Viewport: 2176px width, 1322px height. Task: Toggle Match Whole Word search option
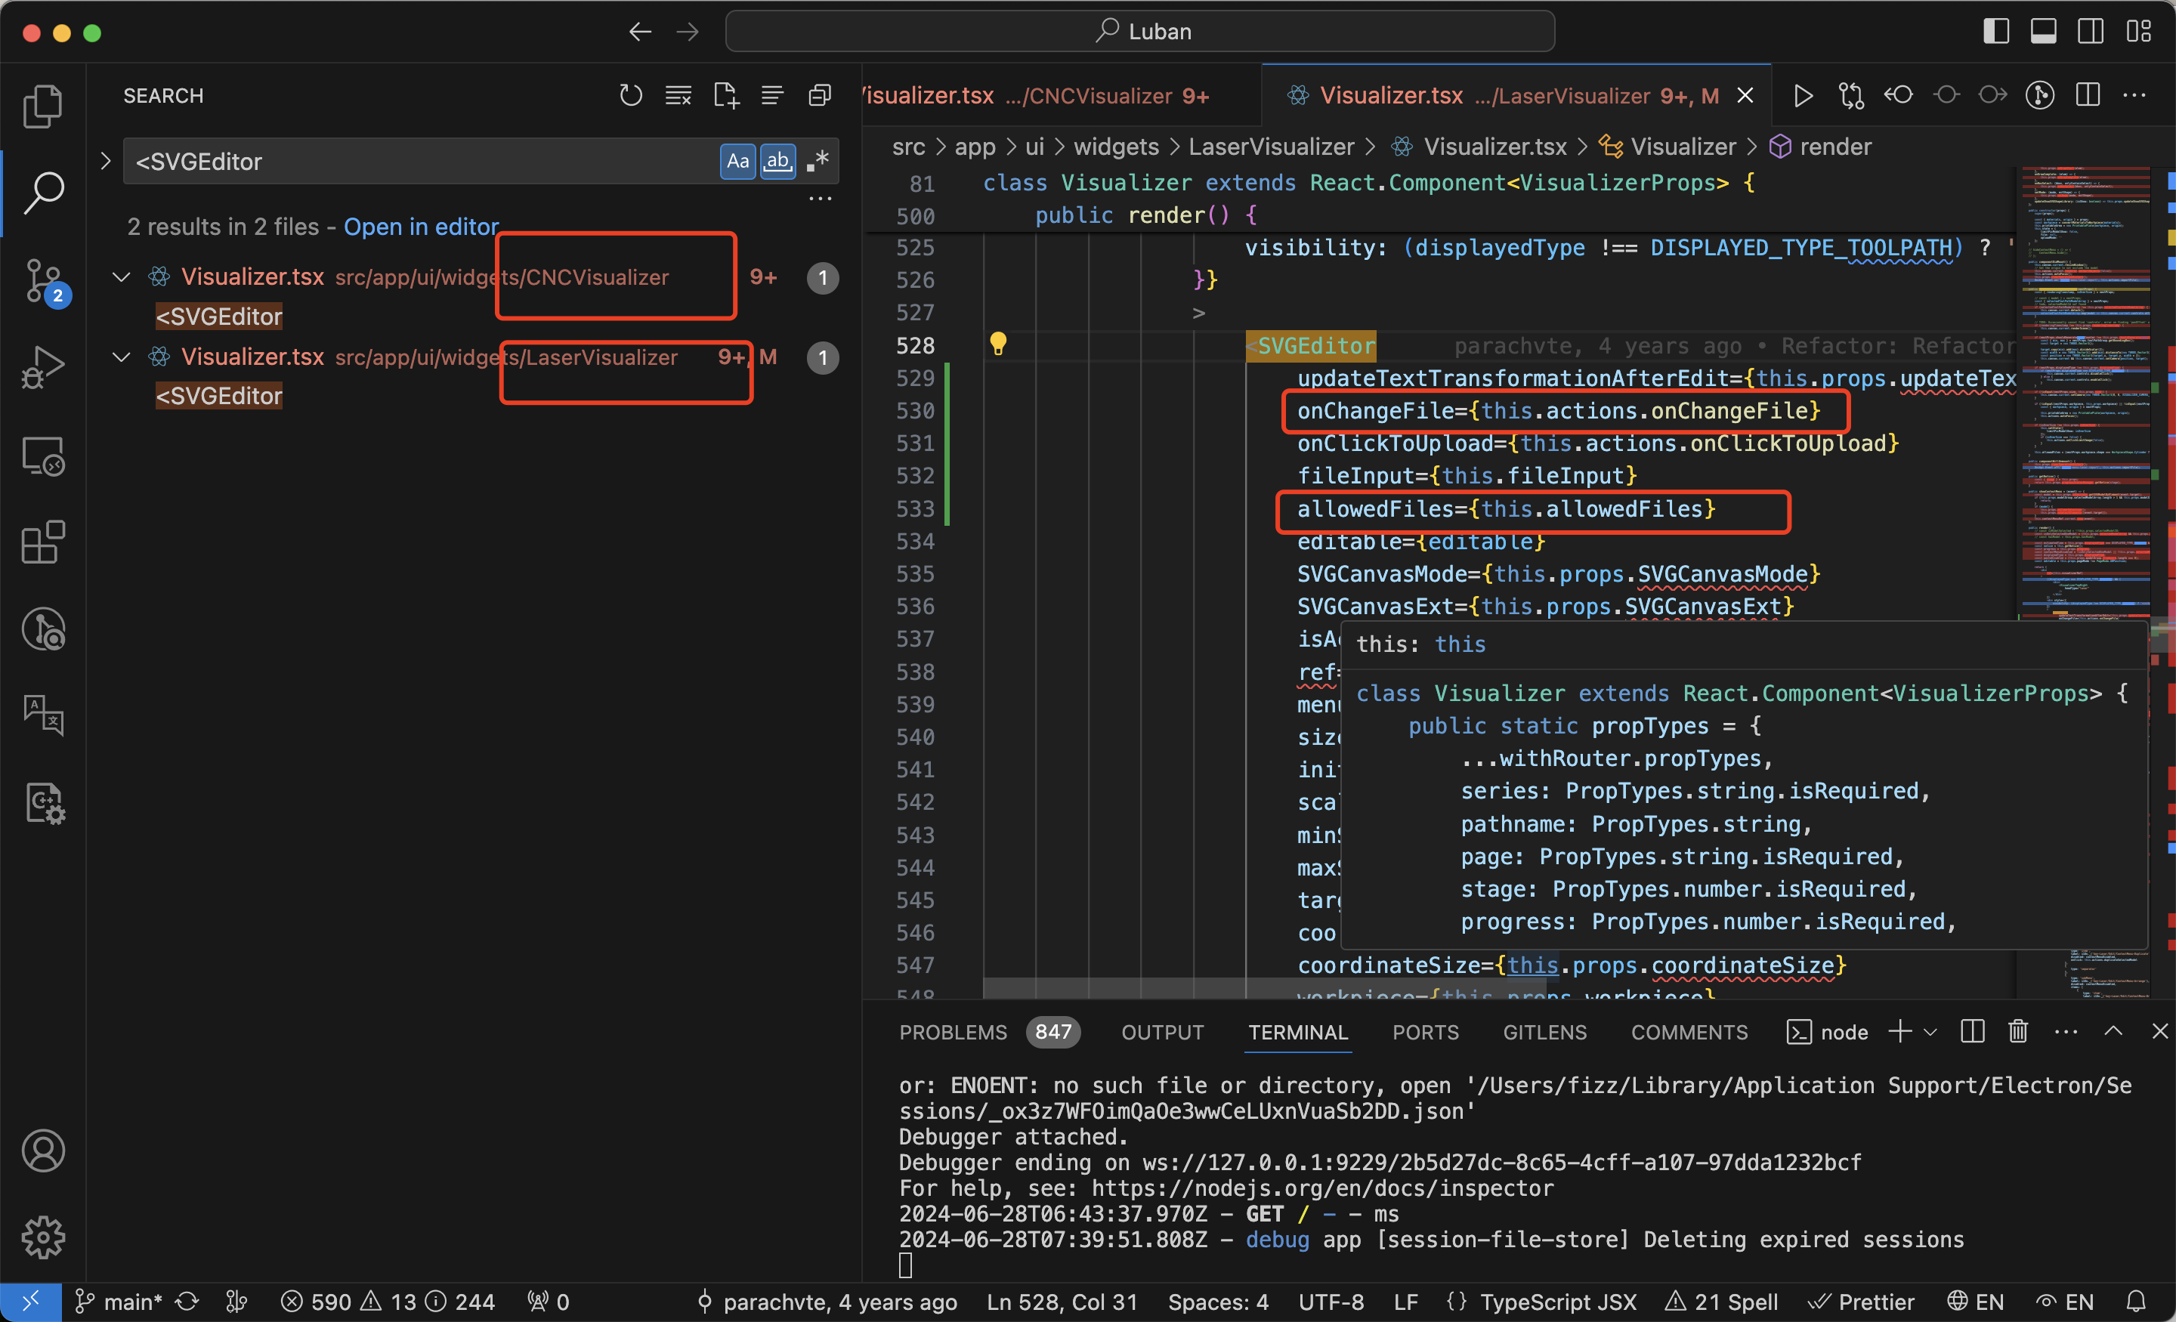pyautogui.click(x=777, y=161)
